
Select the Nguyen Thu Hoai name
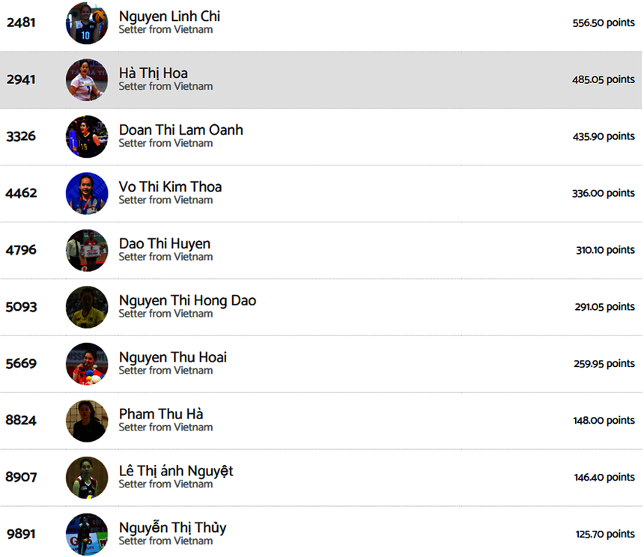pos(173,358)
